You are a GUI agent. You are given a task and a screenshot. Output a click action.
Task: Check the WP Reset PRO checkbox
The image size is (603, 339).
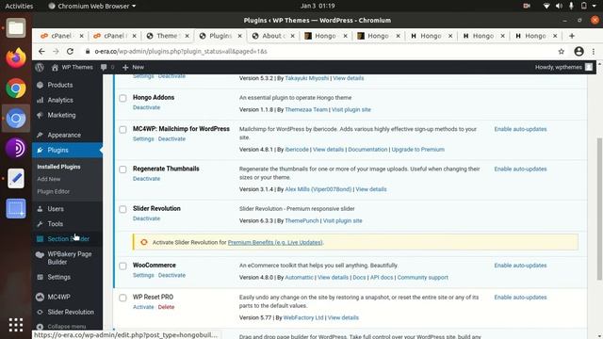122,298
